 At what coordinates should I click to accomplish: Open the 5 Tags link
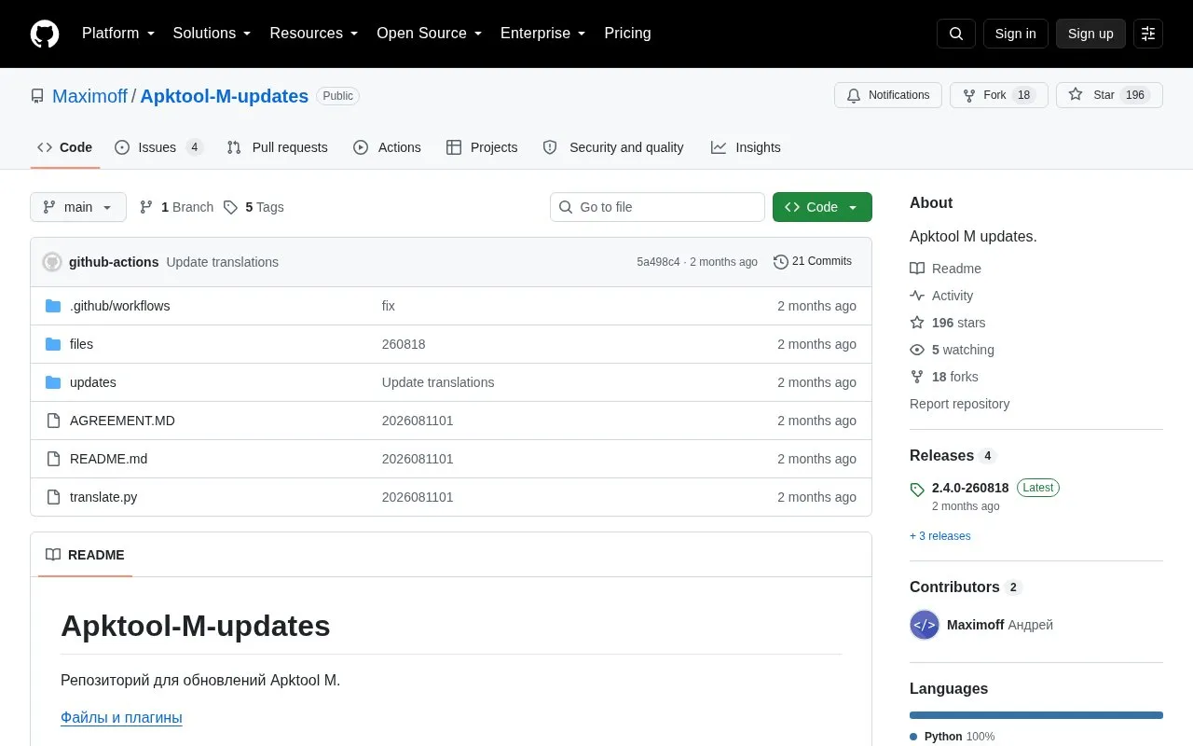[254, 207]
